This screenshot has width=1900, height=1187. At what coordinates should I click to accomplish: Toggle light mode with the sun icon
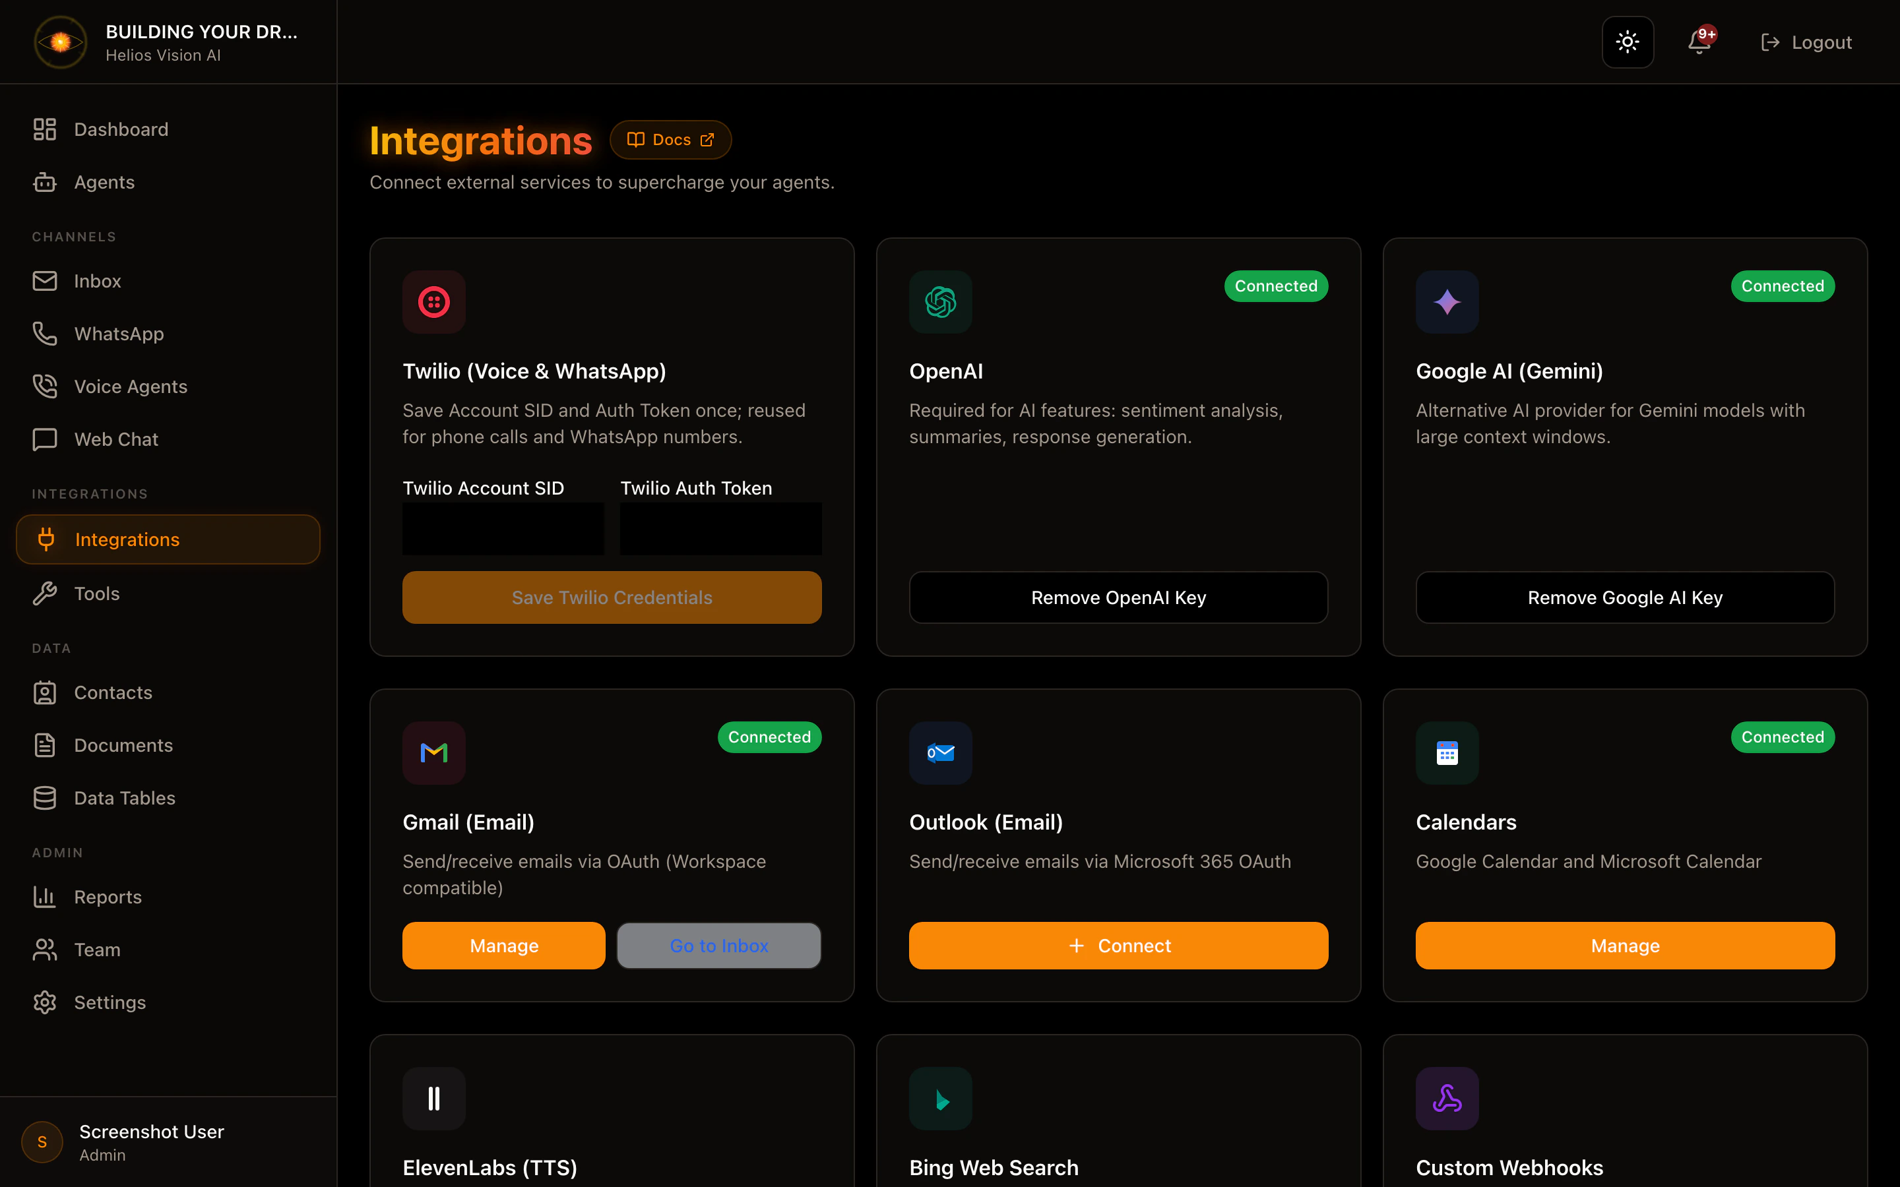click(1628, 42)
